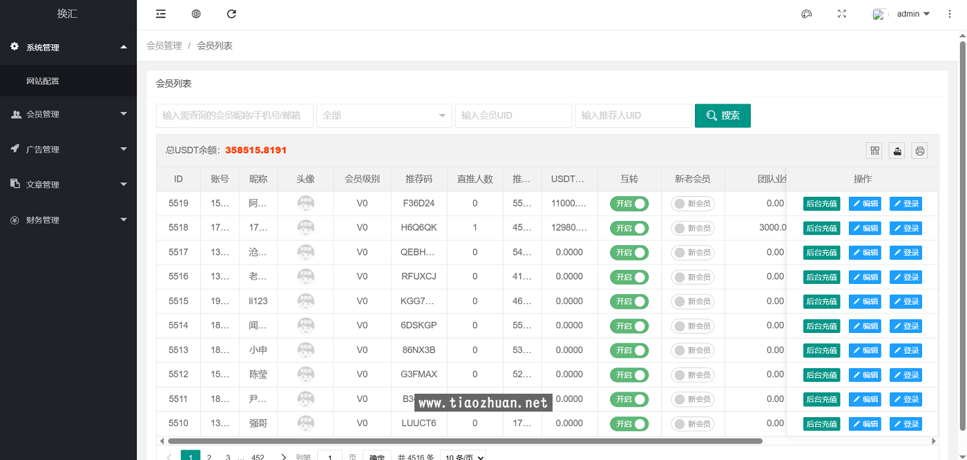Screen dimensions: 967x460
Task: Click the globe website icon in top bar
Action: pyautogui.click(x=196, y=14)
